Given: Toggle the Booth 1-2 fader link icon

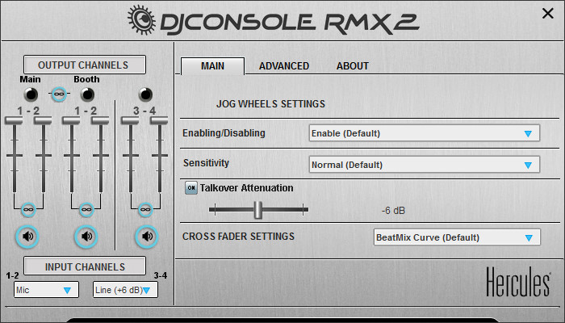Looking at the screenshot, I should click(86, 209).
